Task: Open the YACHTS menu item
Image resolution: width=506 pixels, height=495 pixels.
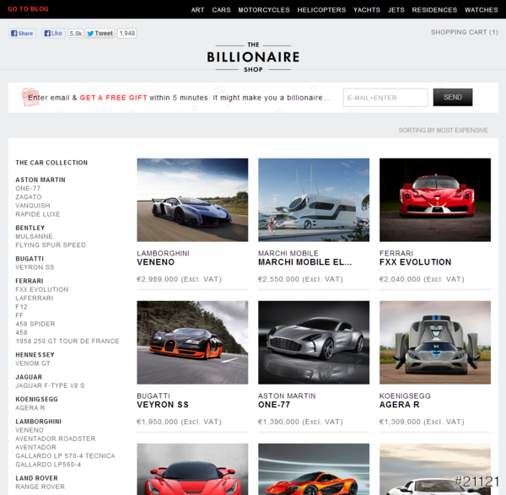Action: pyautogui.click(x=367, y=9)
